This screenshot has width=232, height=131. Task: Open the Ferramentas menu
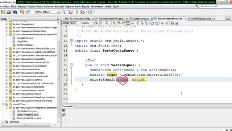click(97, 7)
